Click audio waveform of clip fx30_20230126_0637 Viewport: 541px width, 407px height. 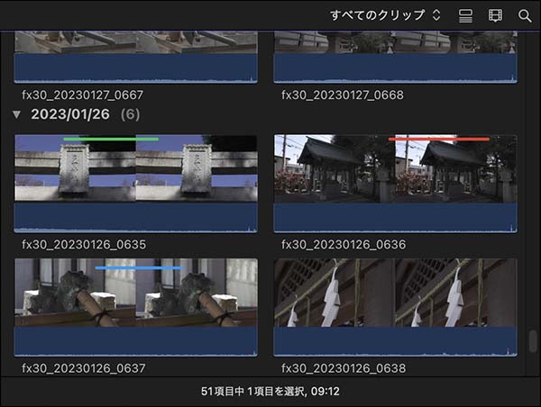(136, 341)
